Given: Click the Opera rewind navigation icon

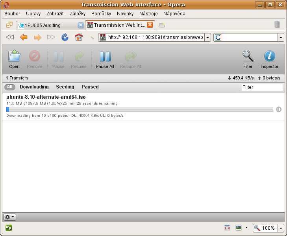Looking at the screenshot, I should point(10,37).
